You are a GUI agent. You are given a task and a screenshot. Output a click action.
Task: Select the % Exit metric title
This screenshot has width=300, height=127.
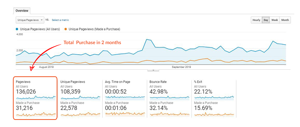198,82
